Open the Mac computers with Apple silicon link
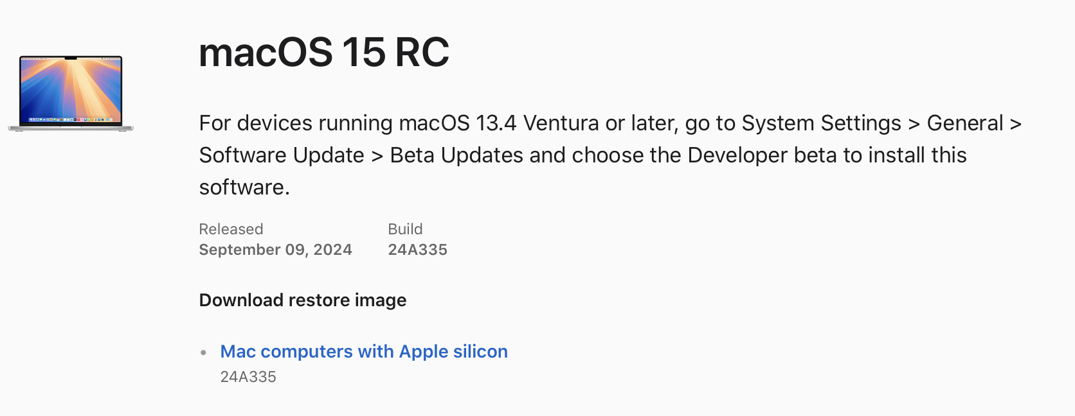Screen dimensions: 1075x416 [x=364, y=351]
